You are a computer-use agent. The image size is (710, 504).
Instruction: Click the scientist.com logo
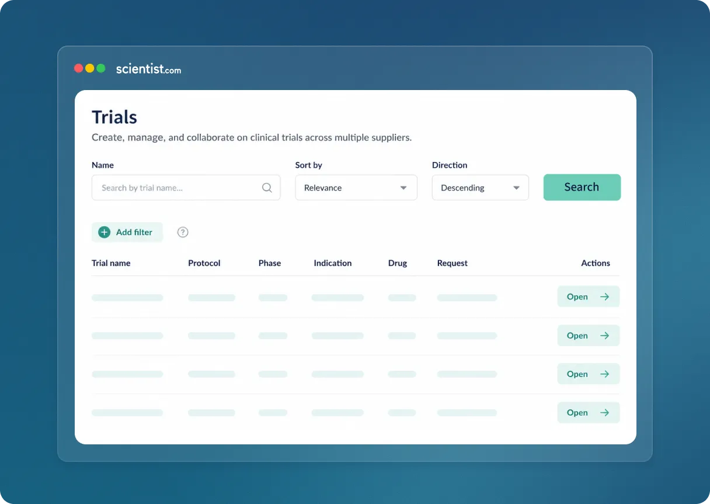pos(148,69)
